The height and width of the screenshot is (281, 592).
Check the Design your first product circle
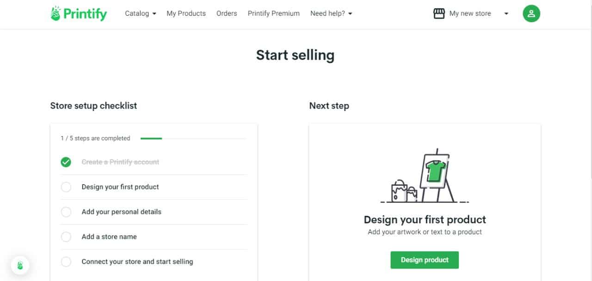[x=66, y=187]
